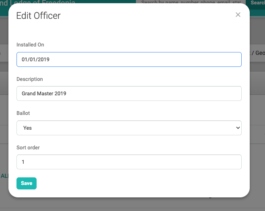The image size is (265, 211).
Task: Select the ALL link behind the dialog
Action: coord(4,176)
